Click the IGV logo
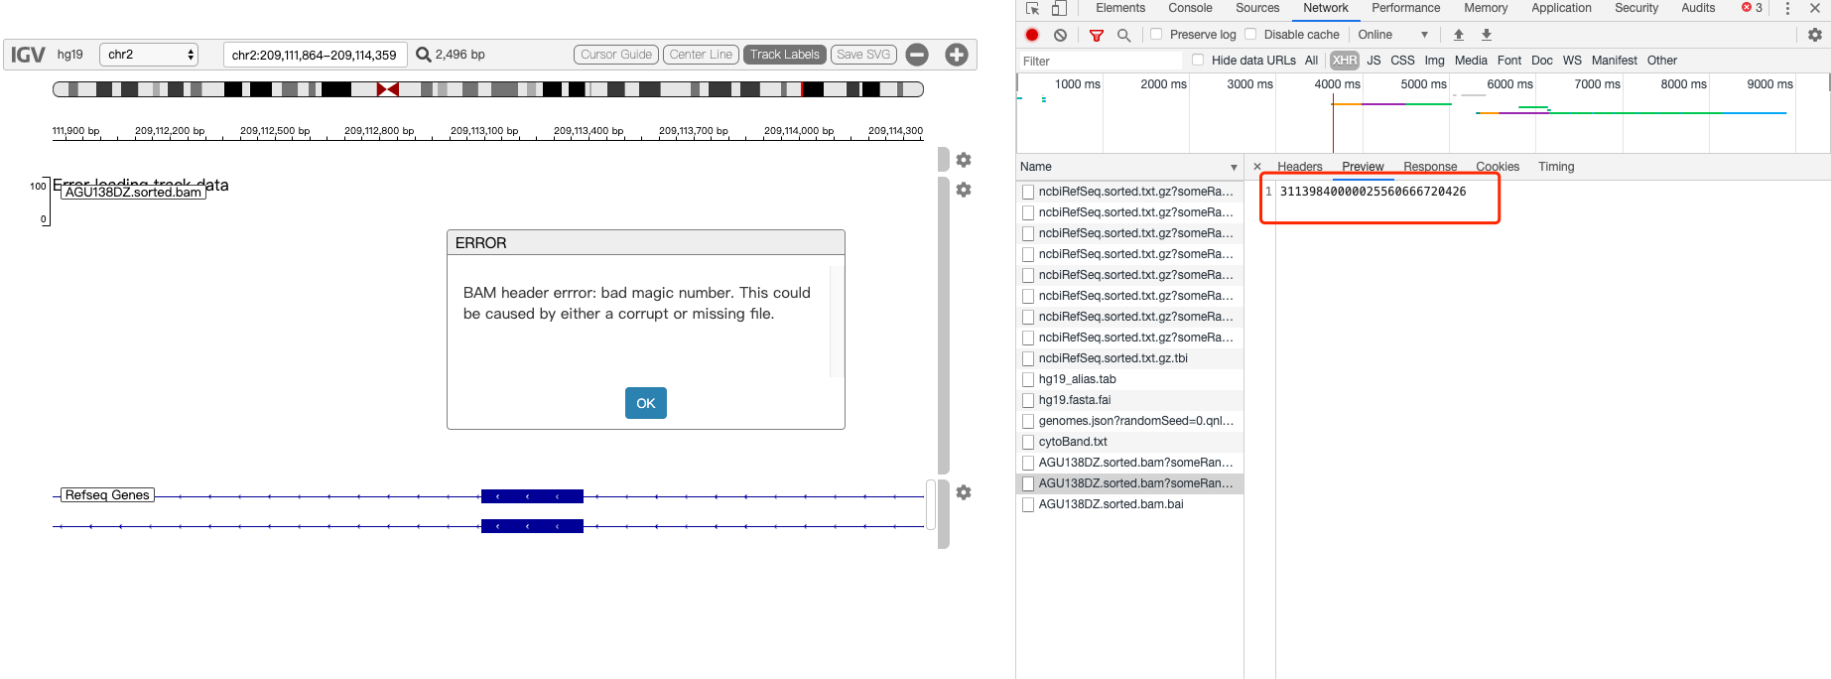Image resolution: width=1831 pixels, height=679 pixels. tap(28, 55)
